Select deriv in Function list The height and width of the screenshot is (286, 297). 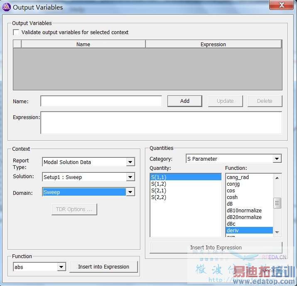249,230
